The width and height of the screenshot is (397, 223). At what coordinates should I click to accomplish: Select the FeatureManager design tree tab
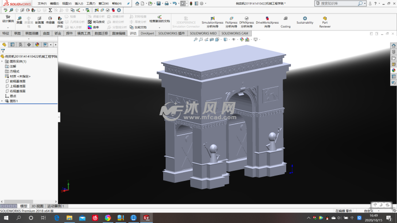click(4, 45)
